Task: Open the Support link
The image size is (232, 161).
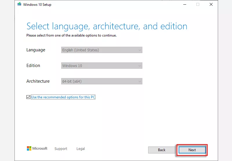Action: pyautogui.click(x=61, y=149)
